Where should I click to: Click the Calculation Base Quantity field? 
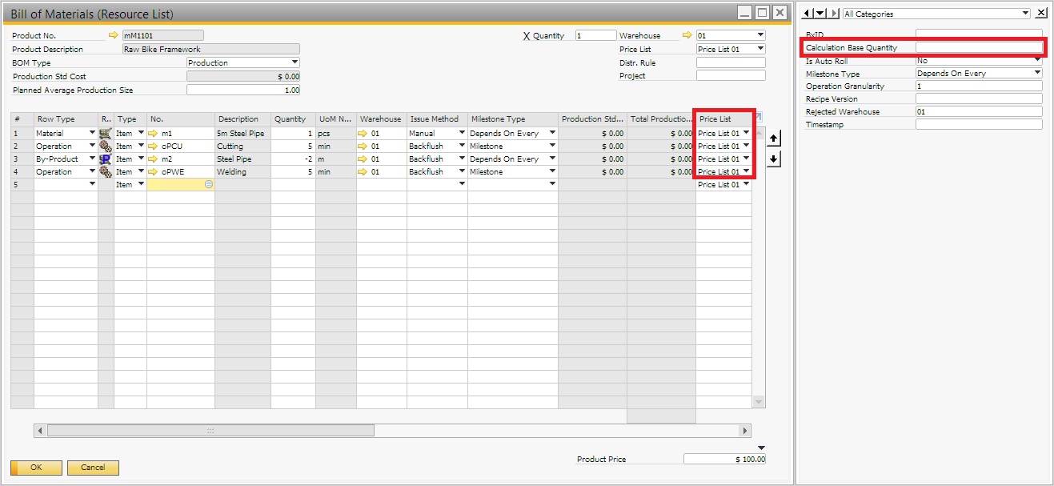click(x=979, y=48)
